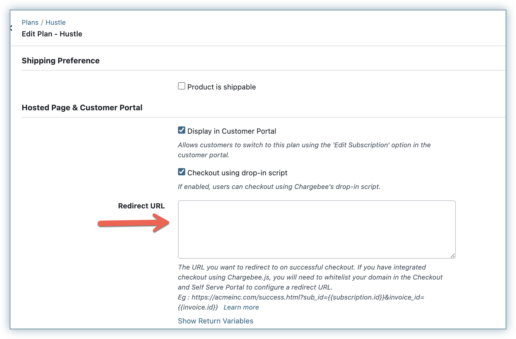Viewport: 516px width, 339px height.
Task: Click the red arrow annotation
Action: (134, 223)
